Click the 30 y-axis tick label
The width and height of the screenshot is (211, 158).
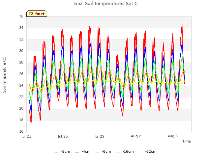pyautogui.click(x=21, y=51)
